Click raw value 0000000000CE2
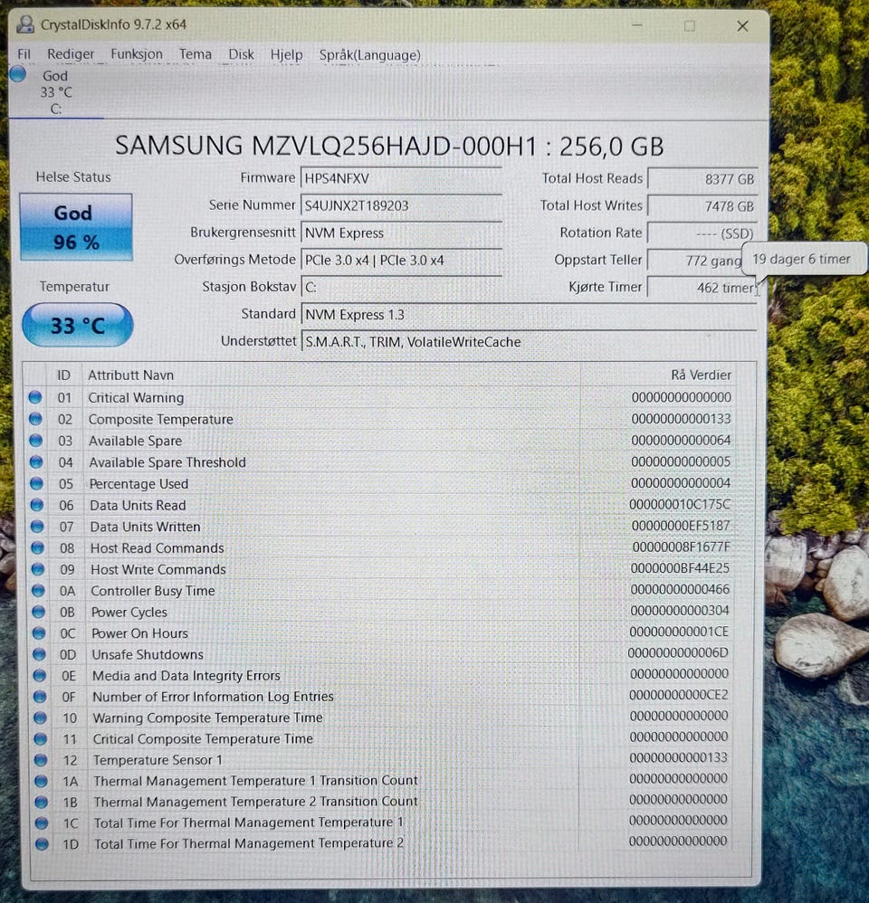This screenshot has width=869, height=903. point(679,695)
